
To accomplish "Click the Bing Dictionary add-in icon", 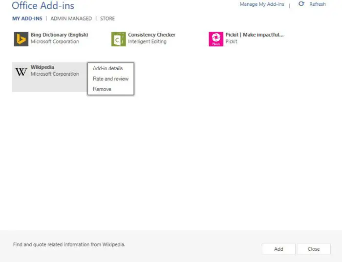I will pos(21,39).
